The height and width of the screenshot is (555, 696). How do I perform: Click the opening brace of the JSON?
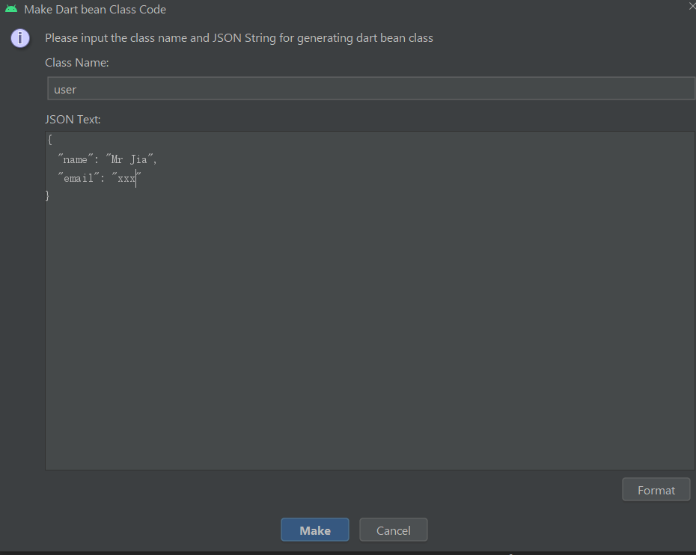[x=49, y=139]
